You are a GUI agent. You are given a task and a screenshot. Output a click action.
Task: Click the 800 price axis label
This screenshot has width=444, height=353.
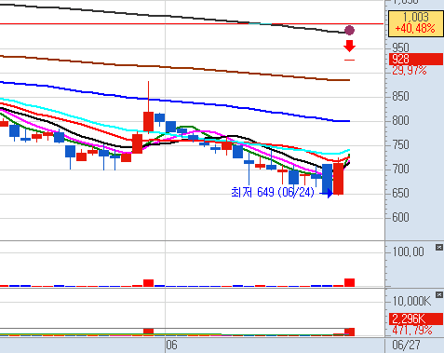(x=400, y=120)
